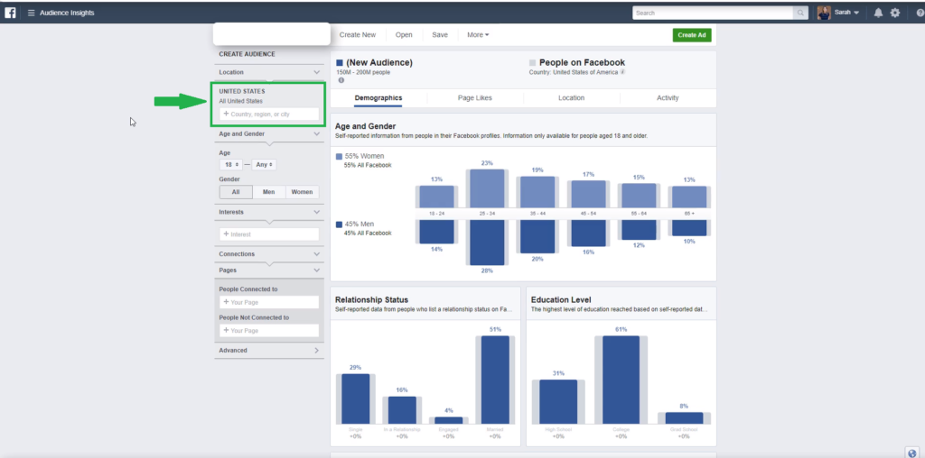Click the Country, region, or city field

(x=269, y=114)
